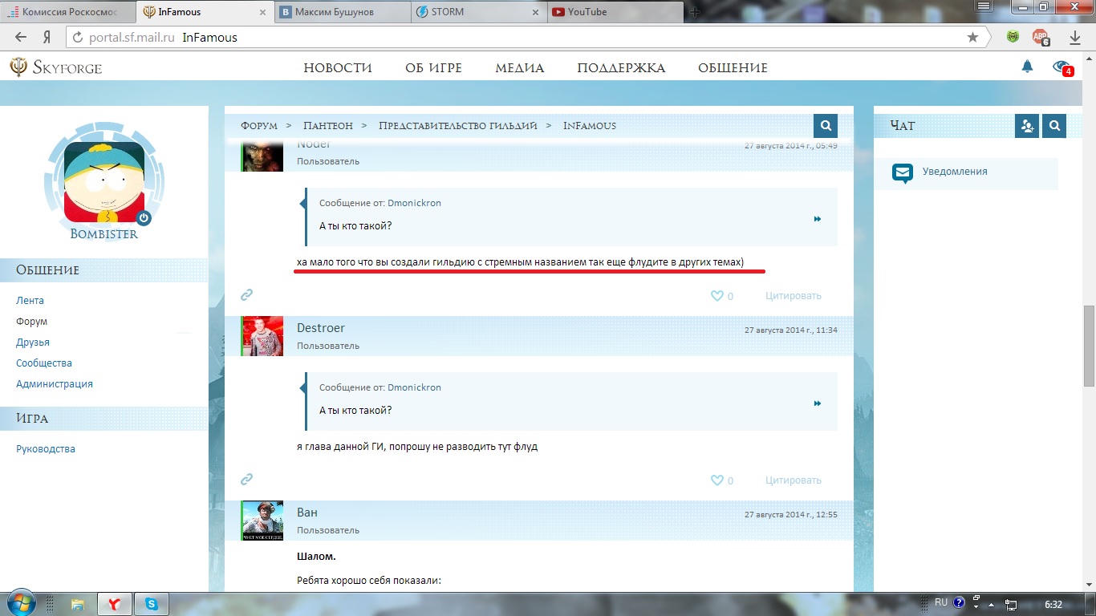Image resolution: width=1096 pixels, height=616 pixels.
Task: Click the Yandex browser taskbar icon
Action: click(x=115, y=604)
